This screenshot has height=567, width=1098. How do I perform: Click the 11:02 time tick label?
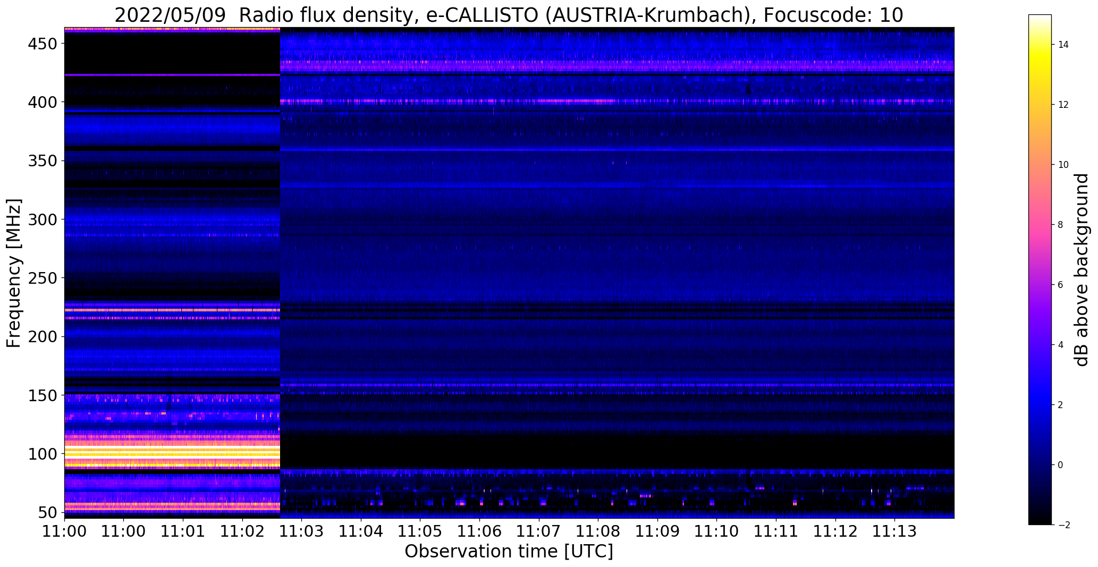pyautogui.click(x=242, y=531)
